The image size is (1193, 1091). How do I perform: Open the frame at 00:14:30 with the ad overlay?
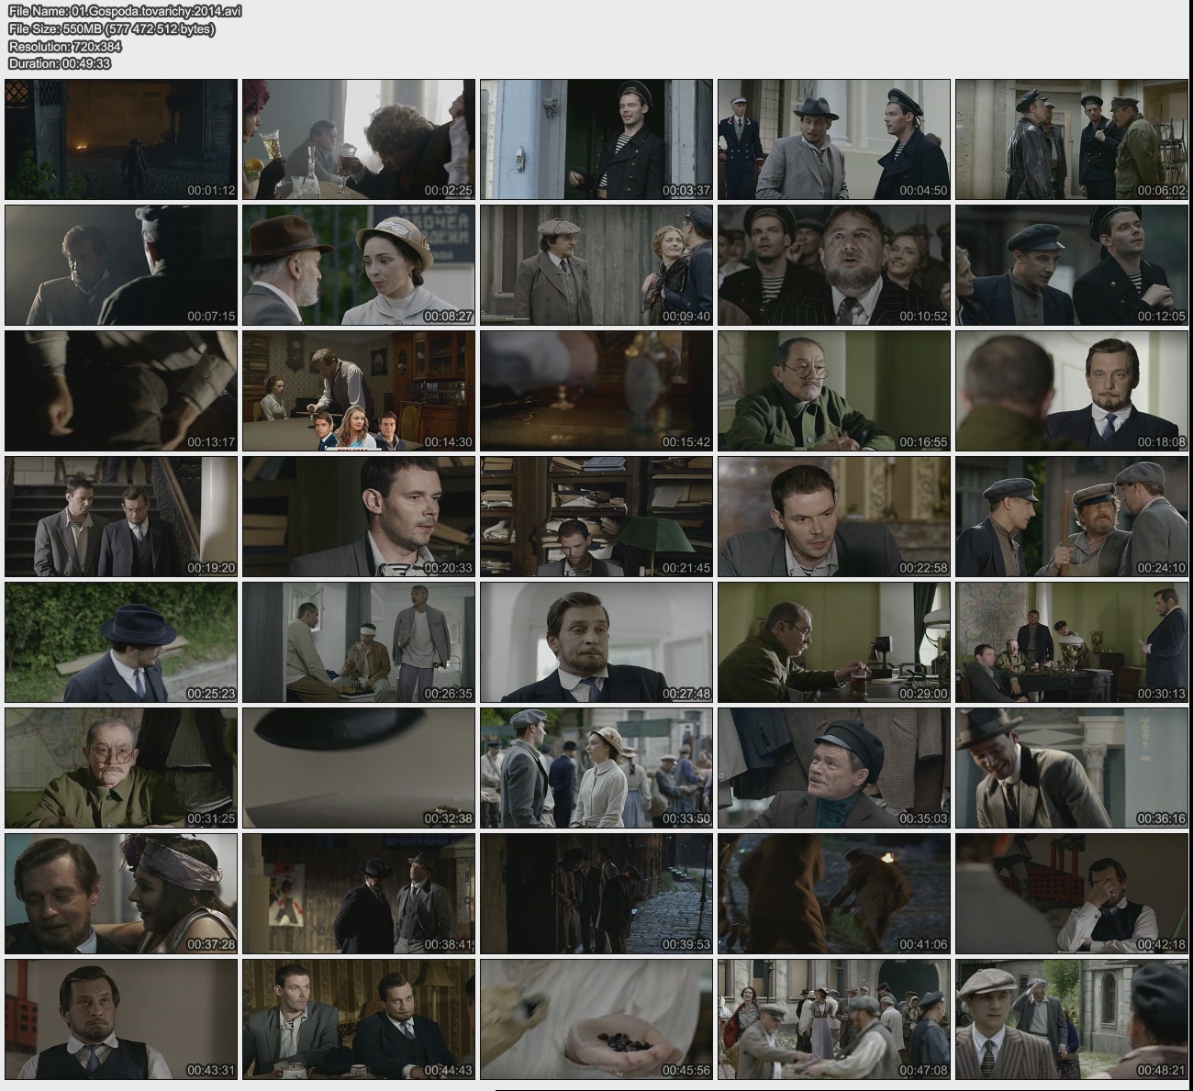359,391
